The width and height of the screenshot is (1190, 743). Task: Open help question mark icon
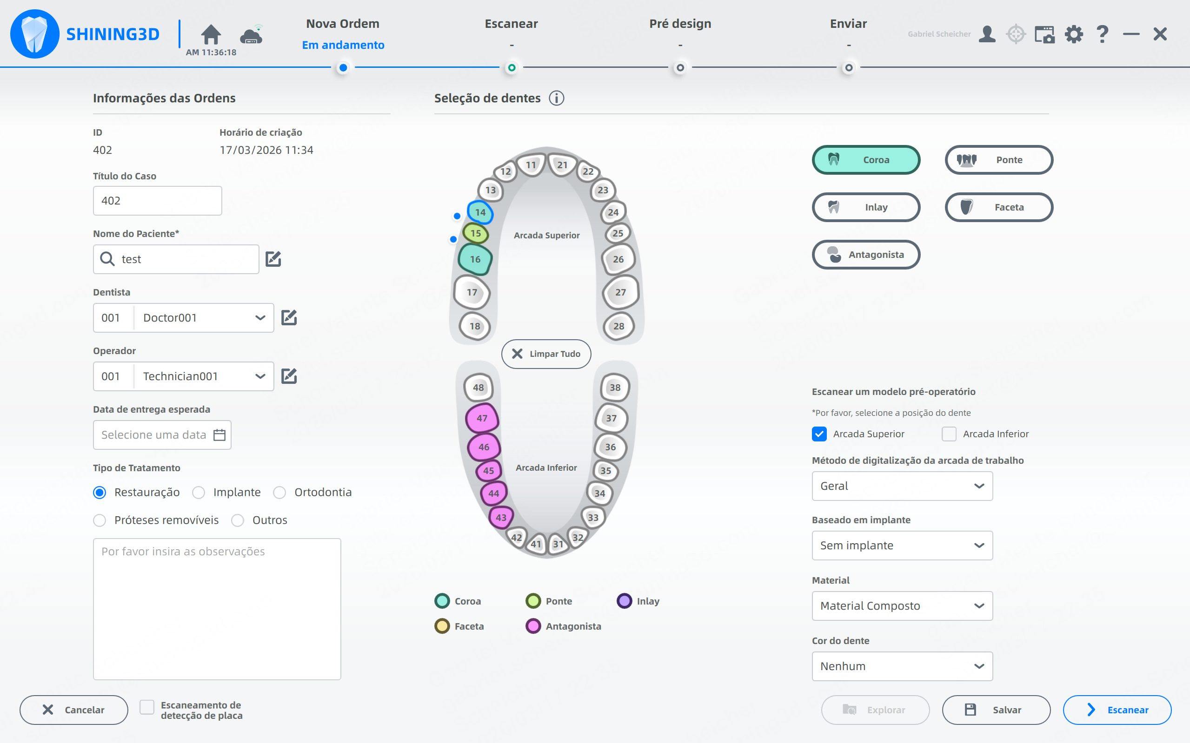tap(1103, 34)
